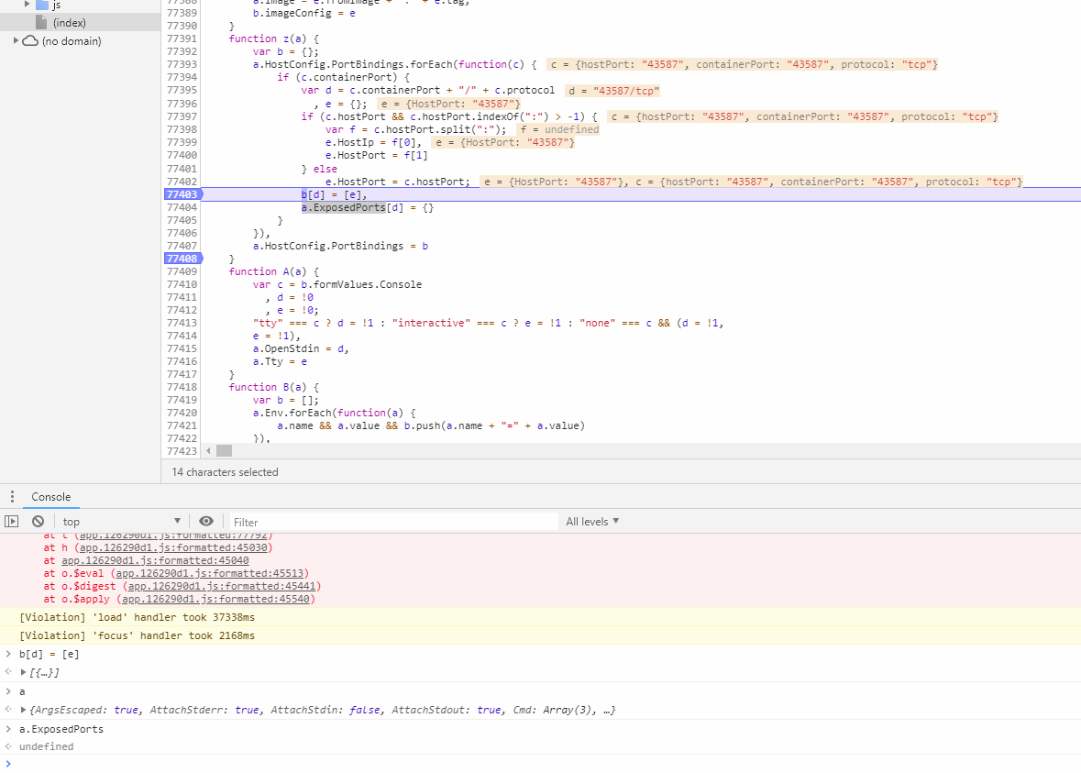Toggle breakpoint on line 77408
The height and width of the screenshot is (773, 1081).
182,259
